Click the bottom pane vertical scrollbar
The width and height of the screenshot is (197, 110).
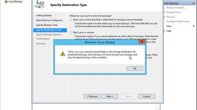[x=158, y=107]
